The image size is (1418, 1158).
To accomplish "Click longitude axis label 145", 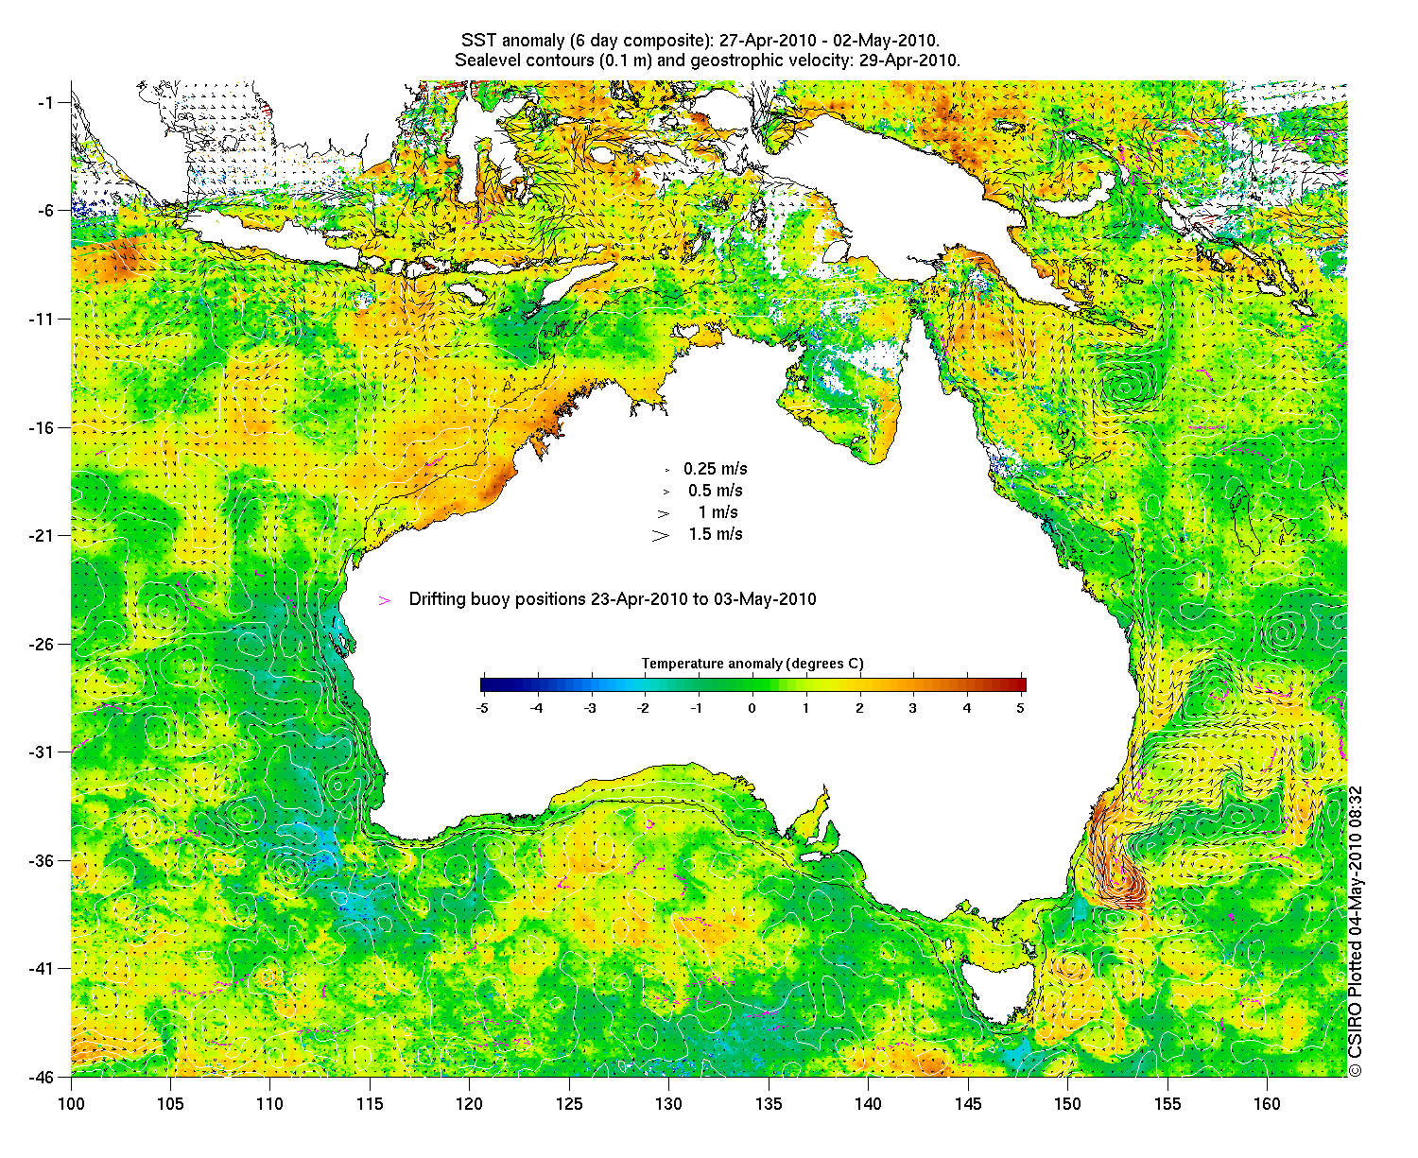I will (x=967, y=1103).
